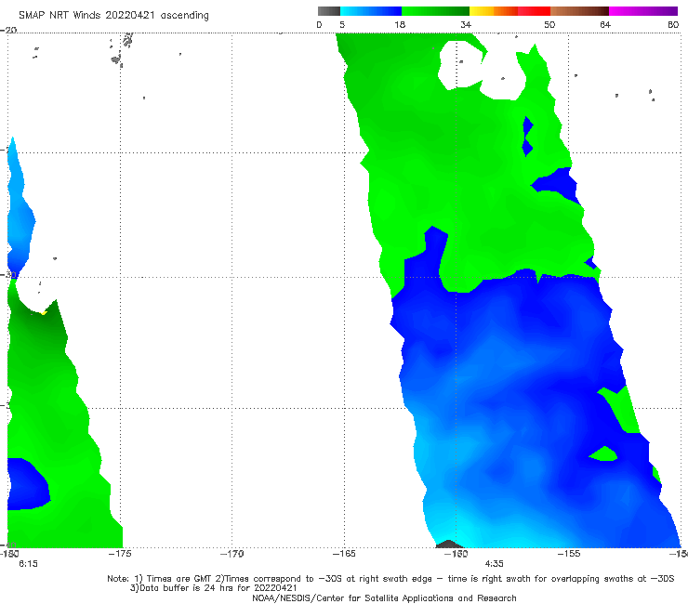Click the cyan-to-blue 5–18 colorbar segment
The height and width of the screenshot is (604, 688).
[371, 11]
